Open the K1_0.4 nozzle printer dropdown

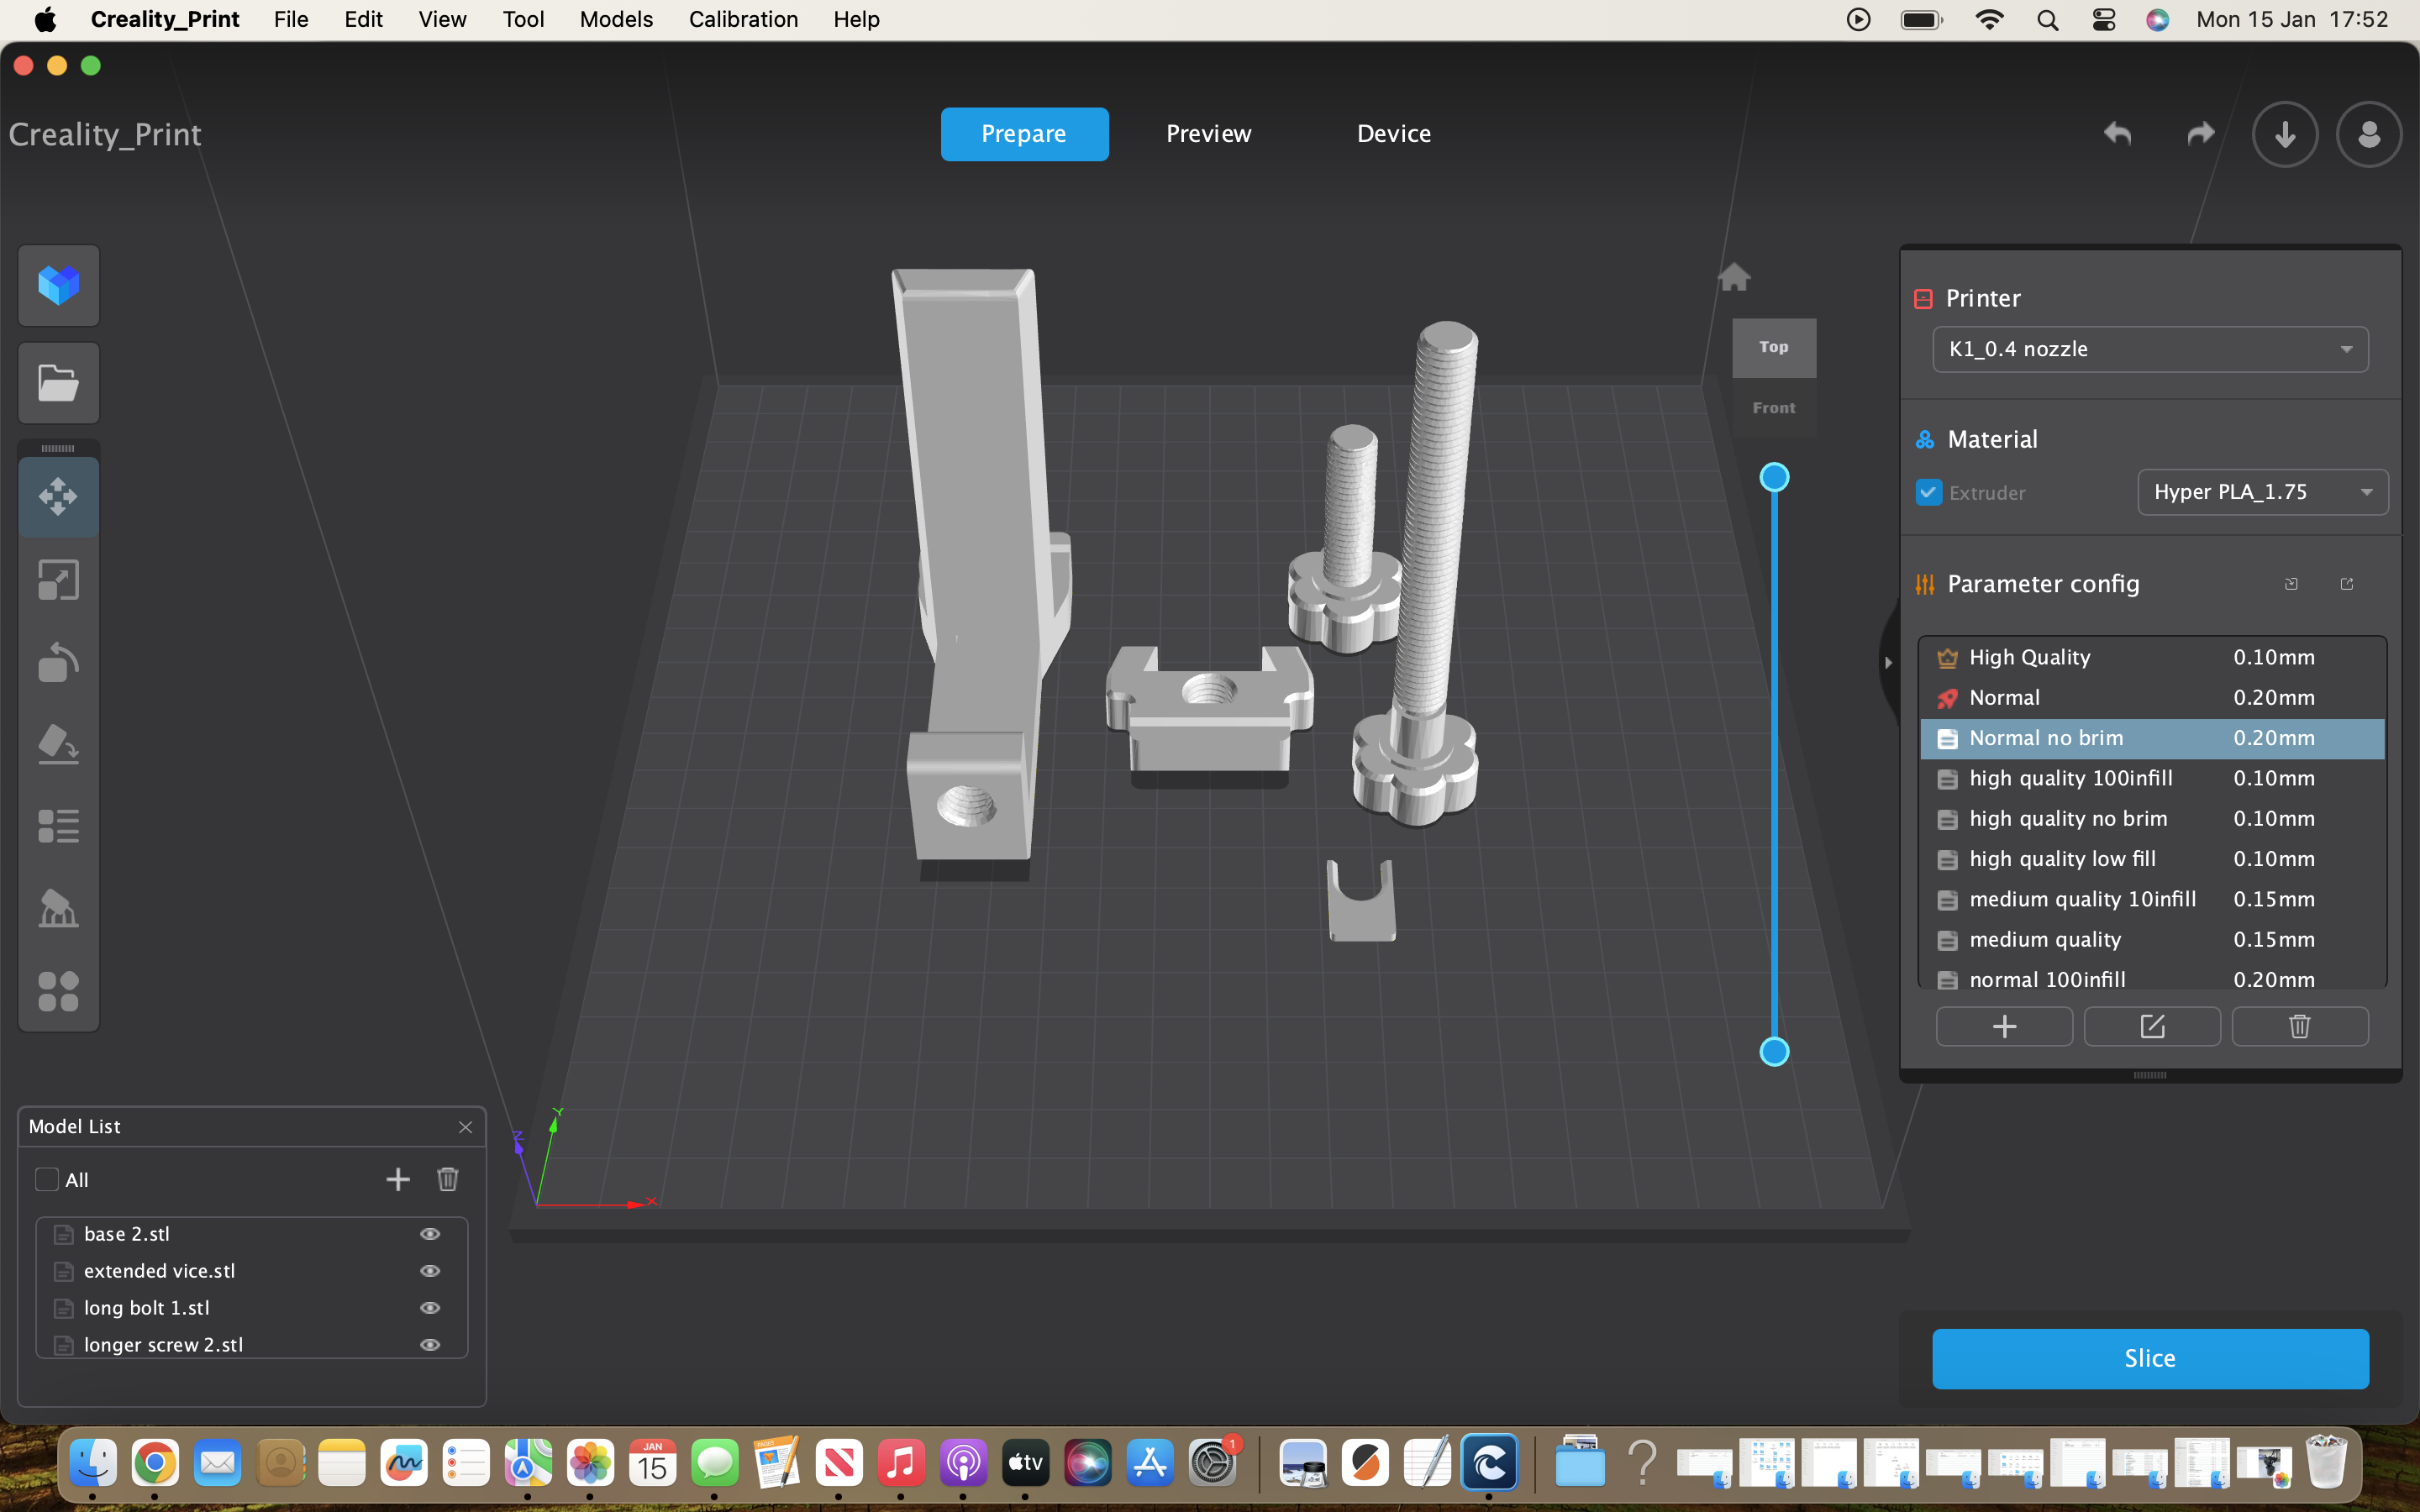coord(2149,349)
